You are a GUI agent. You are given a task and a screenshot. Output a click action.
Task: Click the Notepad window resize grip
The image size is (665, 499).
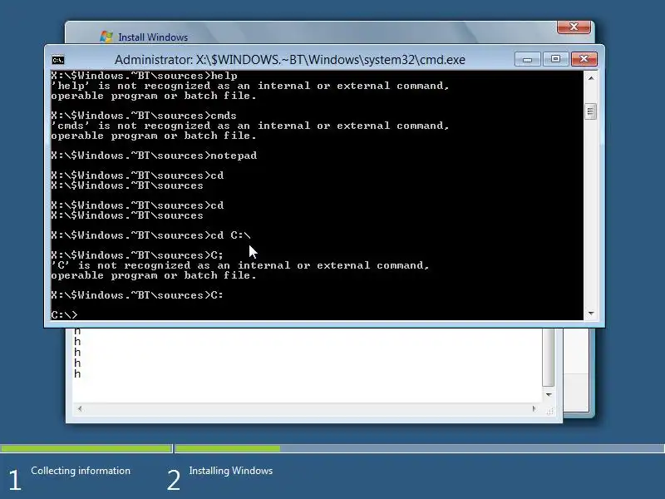pyautogui.click(x=550, y=411)
